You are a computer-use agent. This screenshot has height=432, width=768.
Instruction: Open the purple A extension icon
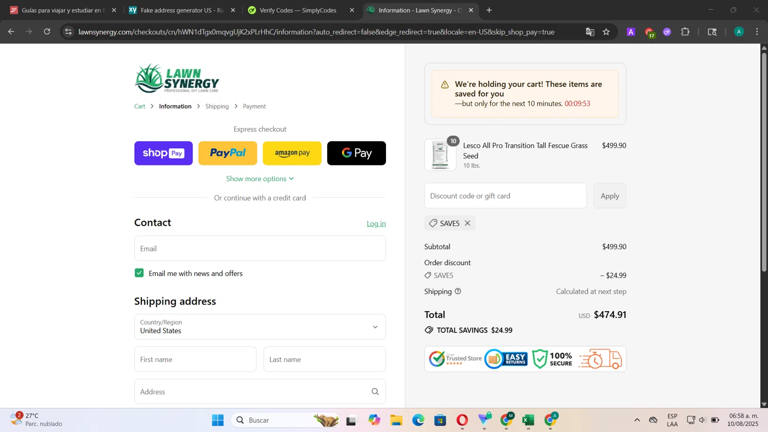[x=631, y=32]
